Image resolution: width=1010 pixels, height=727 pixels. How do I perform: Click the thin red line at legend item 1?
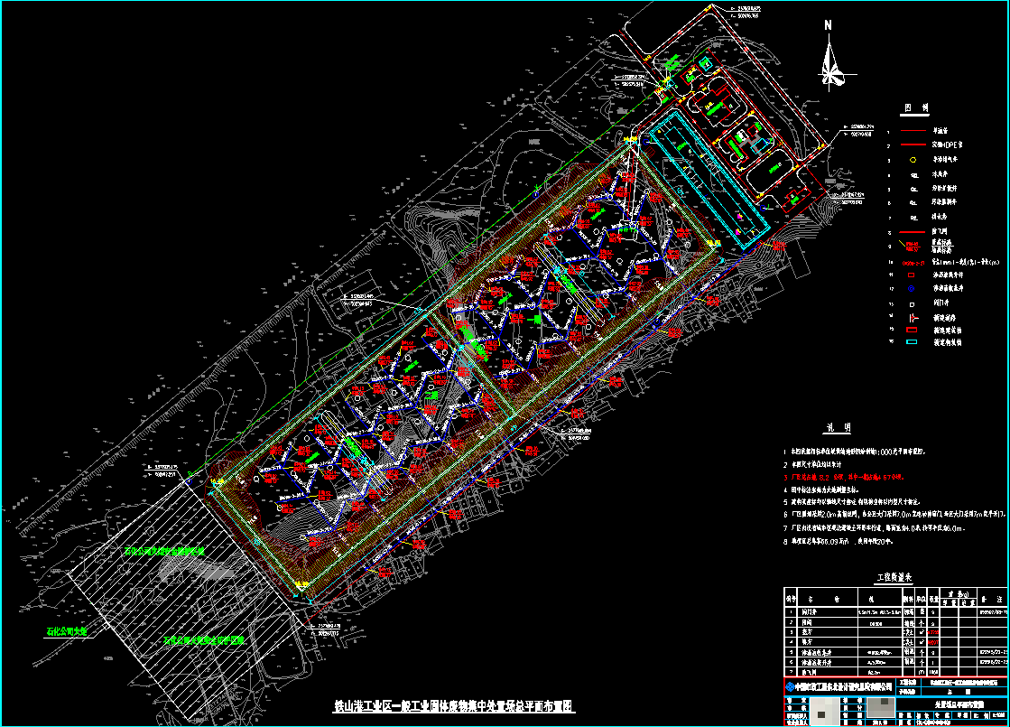click(x=913, y=130)
